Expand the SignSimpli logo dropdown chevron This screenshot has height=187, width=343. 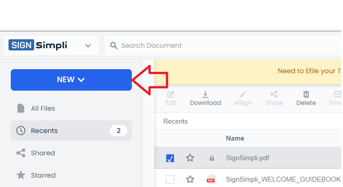tap(88, 46)
